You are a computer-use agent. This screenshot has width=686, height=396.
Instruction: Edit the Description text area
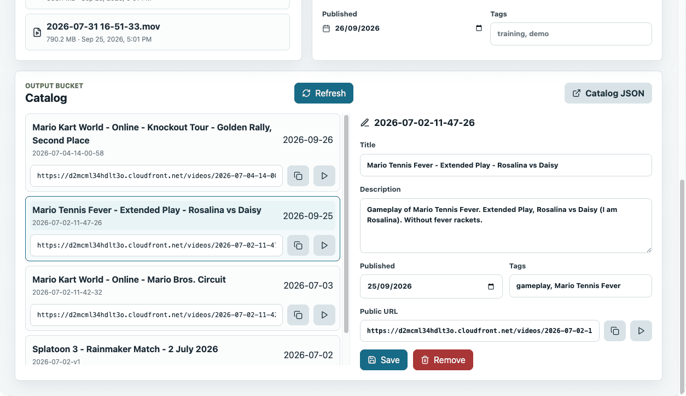[x=506, y=226]
